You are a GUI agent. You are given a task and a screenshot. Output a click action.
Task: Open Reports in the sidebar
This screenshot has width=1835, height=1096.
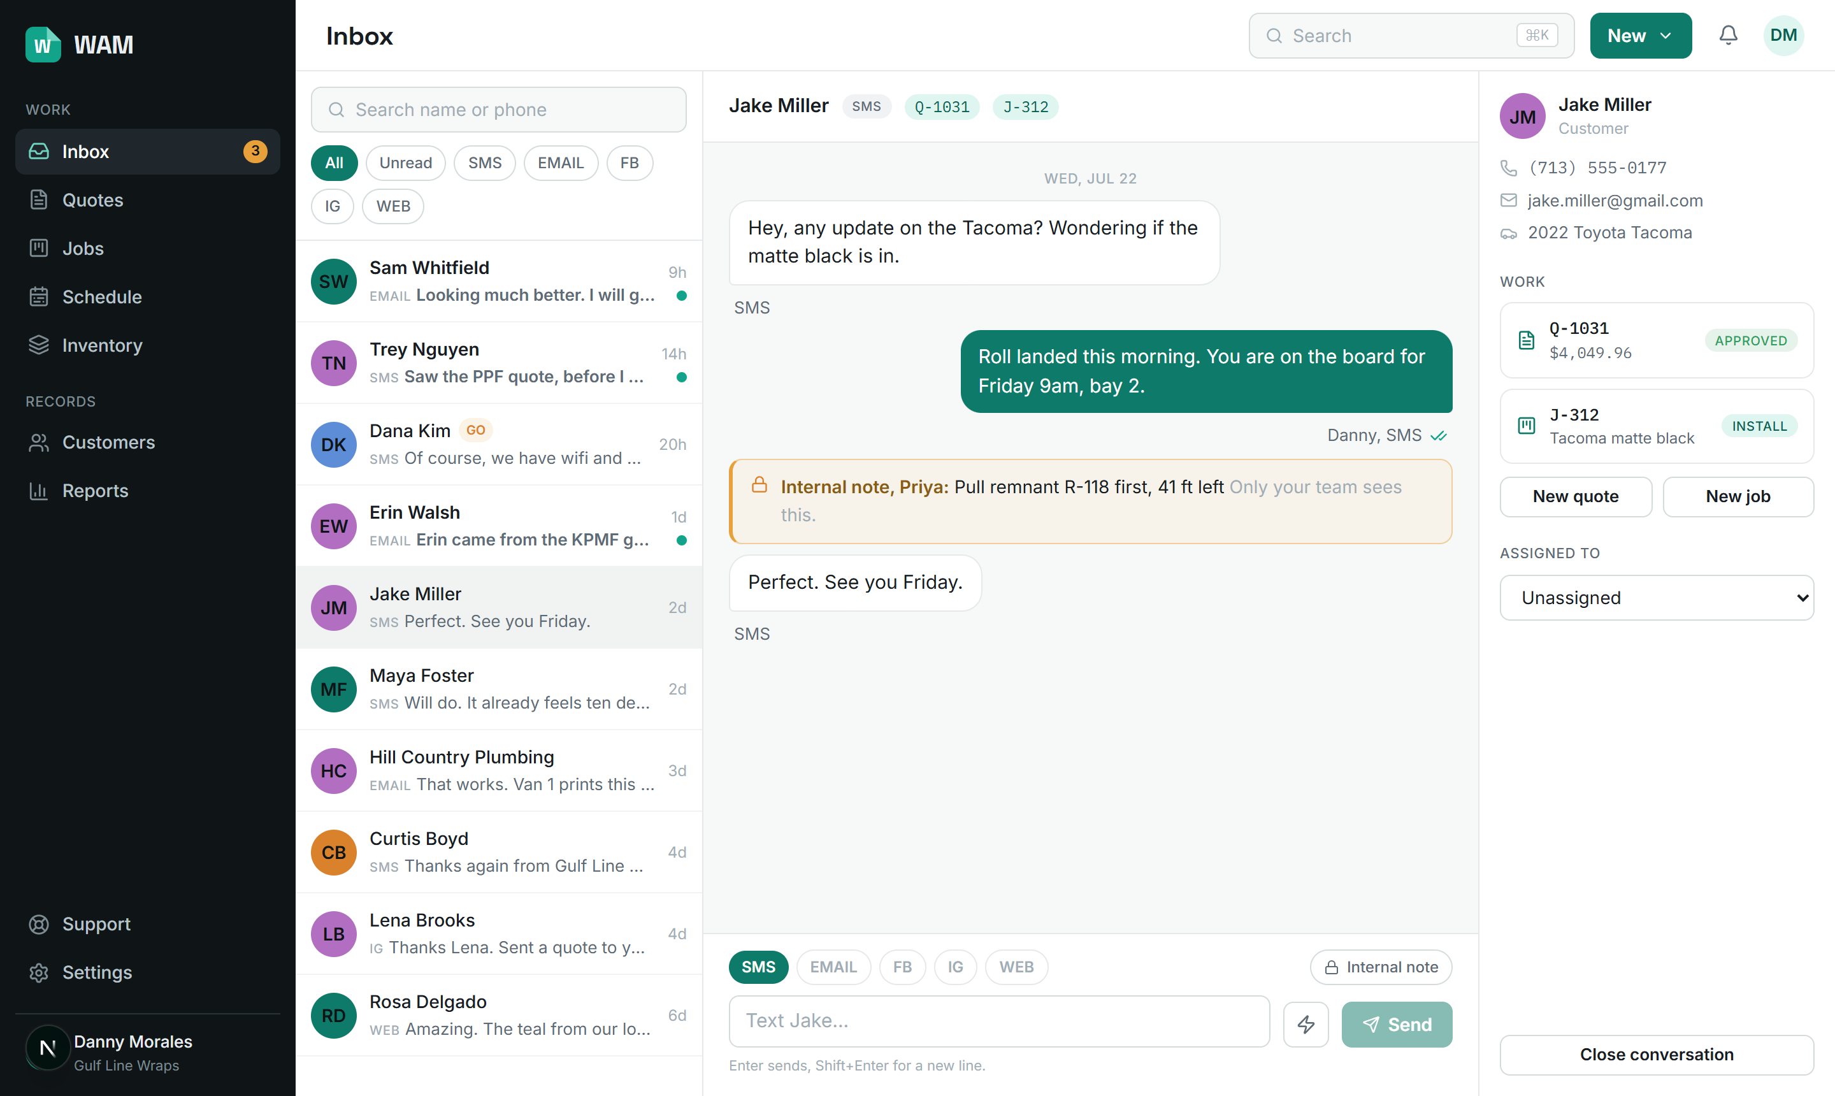[148, 491]
